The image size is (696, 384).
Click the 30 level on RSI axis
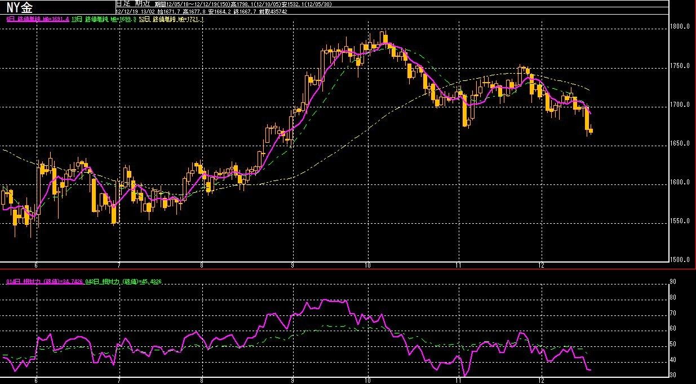pos(672,375)
